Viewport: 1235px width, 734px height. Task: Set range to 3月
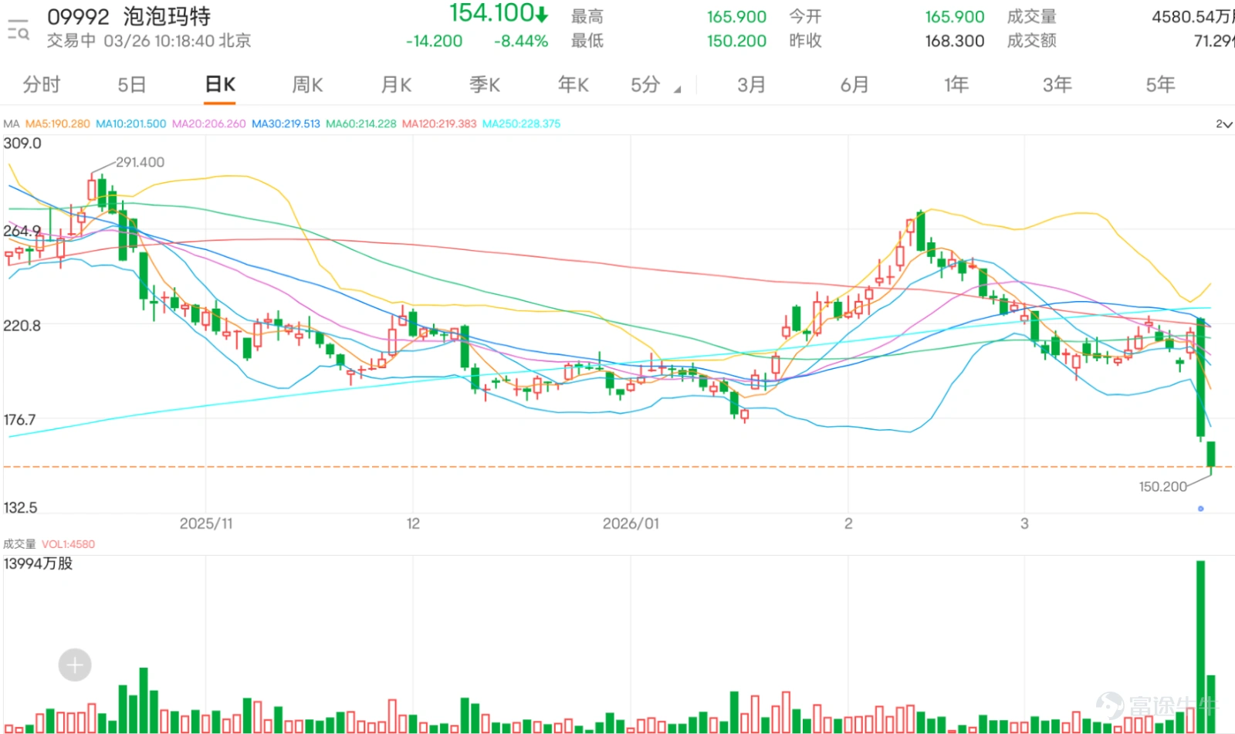(751, 84)
